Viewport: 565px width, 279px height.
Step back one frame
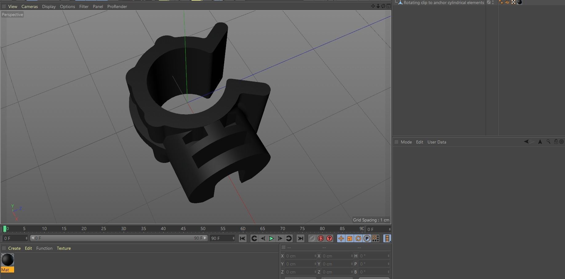[x=263, y=238]
